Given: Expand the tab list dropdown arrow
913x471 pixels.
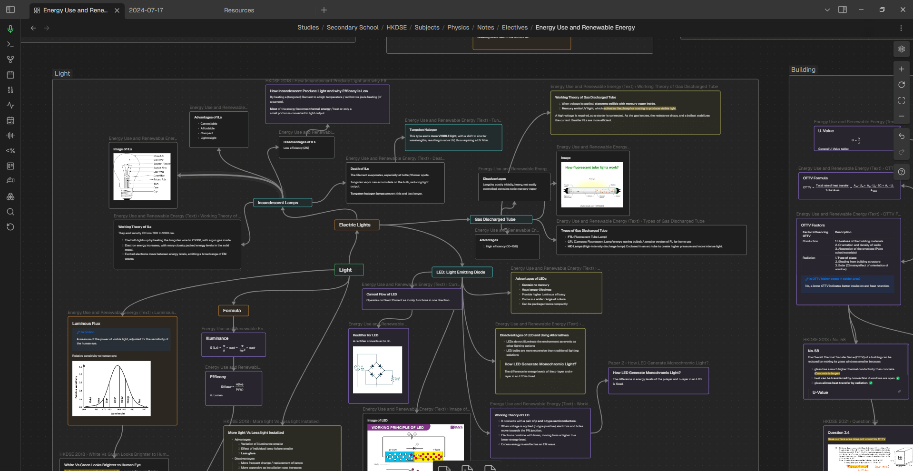Looking at the screenshot, I should pos(827,10).
